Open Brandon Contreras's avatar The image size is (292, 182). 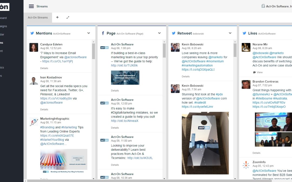click(246, 84)
